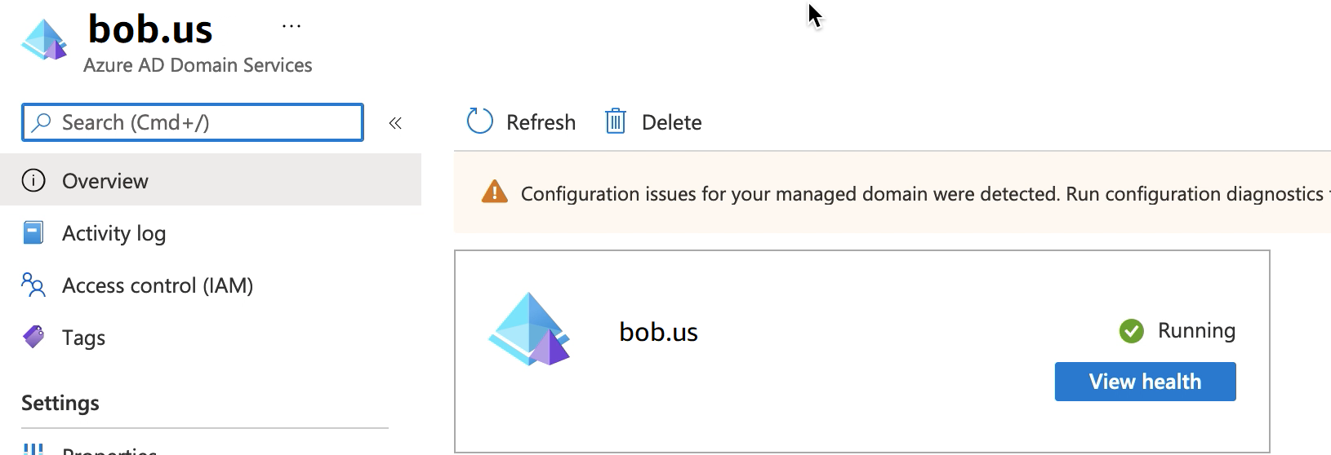Click the Activity log book icon
Screen dimensions: 1331x455
click(33, 233)
